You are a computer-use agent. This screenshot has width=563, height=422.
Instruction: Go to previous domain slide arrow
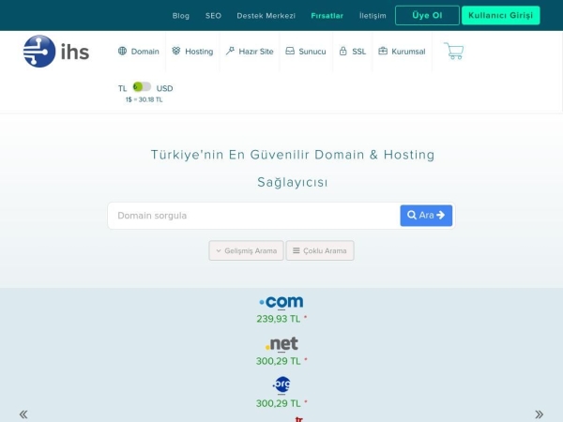point(23,414)
